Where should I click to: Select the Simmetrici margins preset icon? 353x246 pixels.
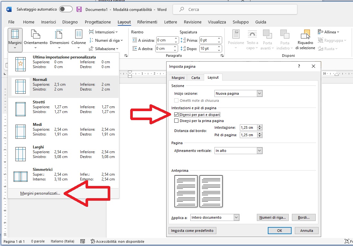tap(21, 176)
